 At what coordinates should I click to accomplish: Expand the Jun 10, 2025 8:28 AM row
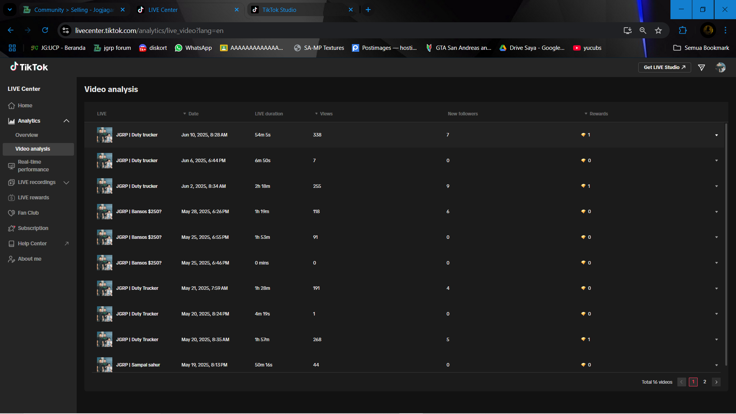pos(716,135)
